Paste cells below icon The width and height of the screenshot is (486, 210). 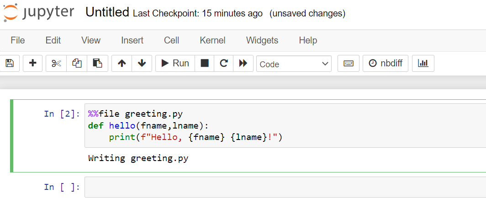[97, 64]
